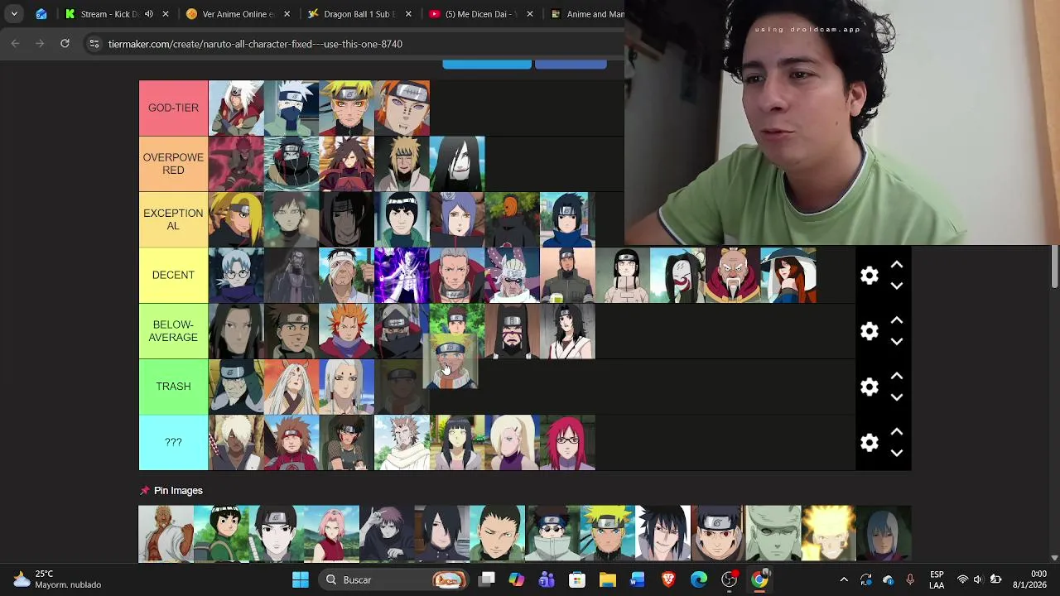Screen dimensions: 1060x596
Task: Select Shino image in unranked pool
Action: pyautogui.click(x=552, y=534)
